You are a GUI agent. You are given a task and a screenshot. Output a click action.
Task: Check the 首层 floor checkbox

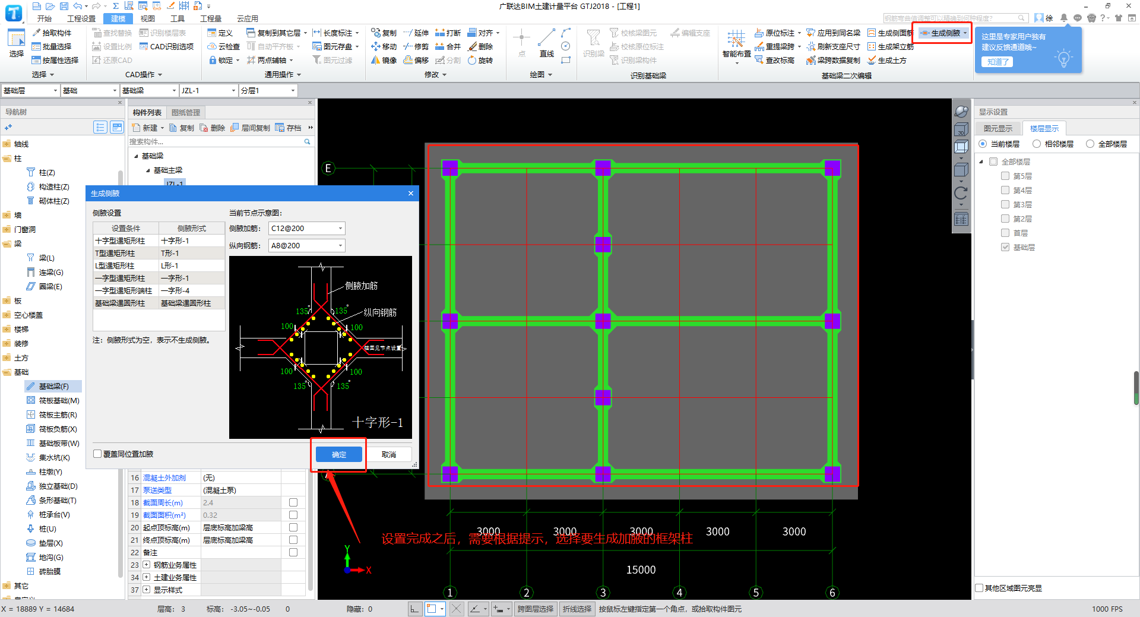(1005, 233)
